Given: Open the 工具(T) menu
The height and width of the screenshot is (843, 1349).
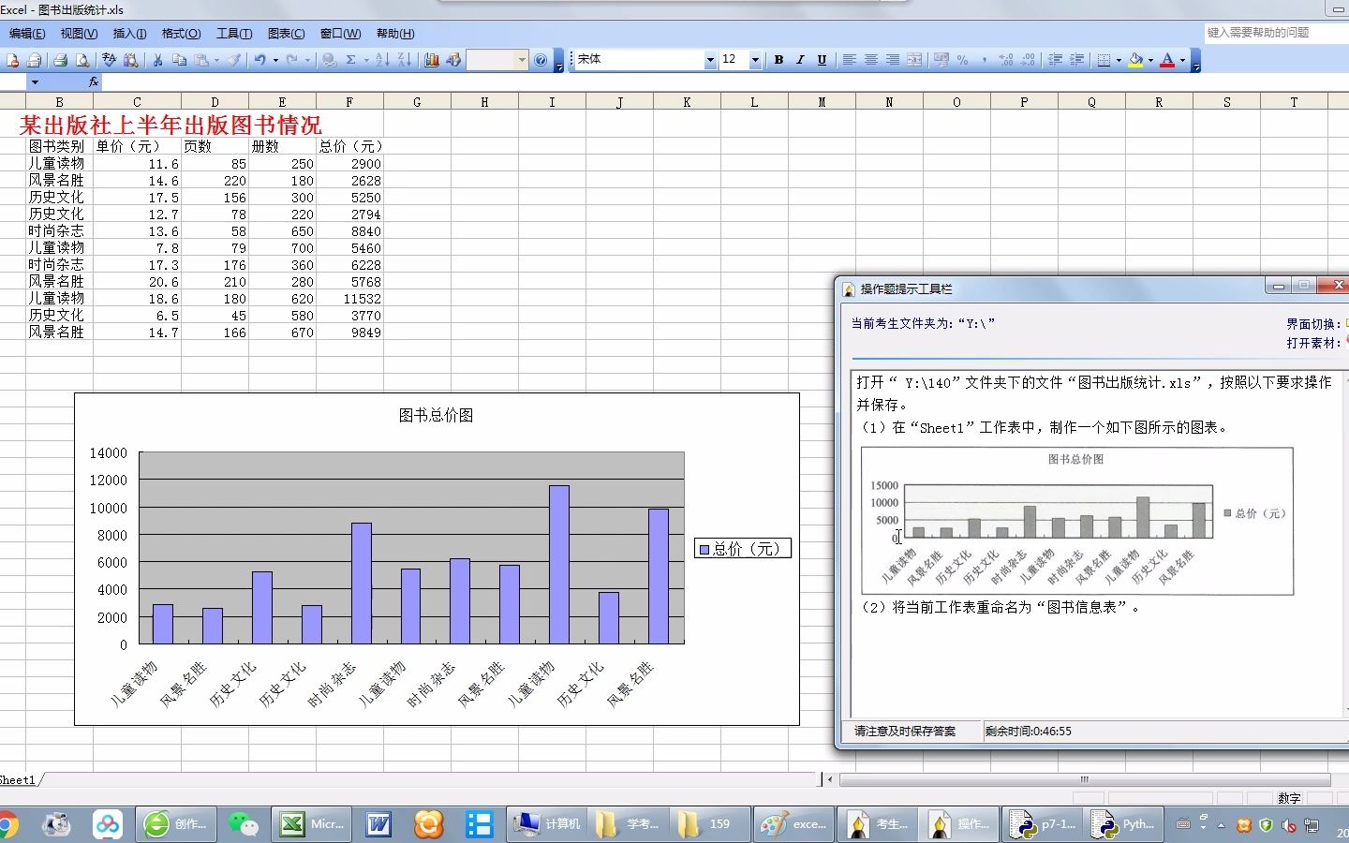Looking at the screenshot, I should coord(234,34).
